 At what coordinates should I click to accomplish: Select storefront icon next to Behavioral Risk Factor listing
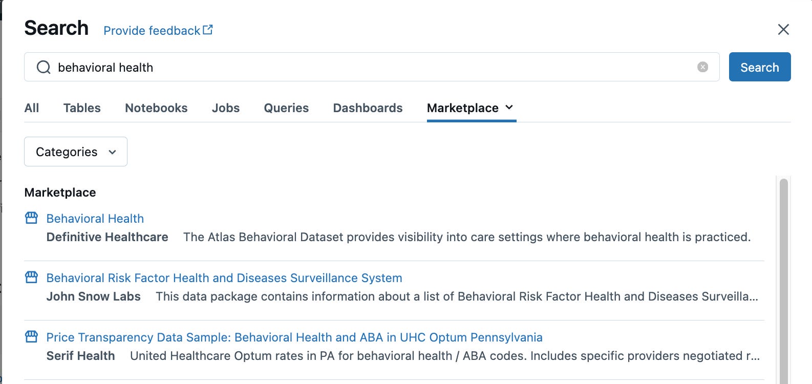click(x=31, y=278)
